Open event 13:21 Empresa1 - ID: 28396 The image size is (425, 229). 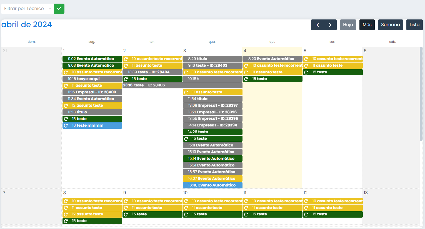[x=212, y=112]
